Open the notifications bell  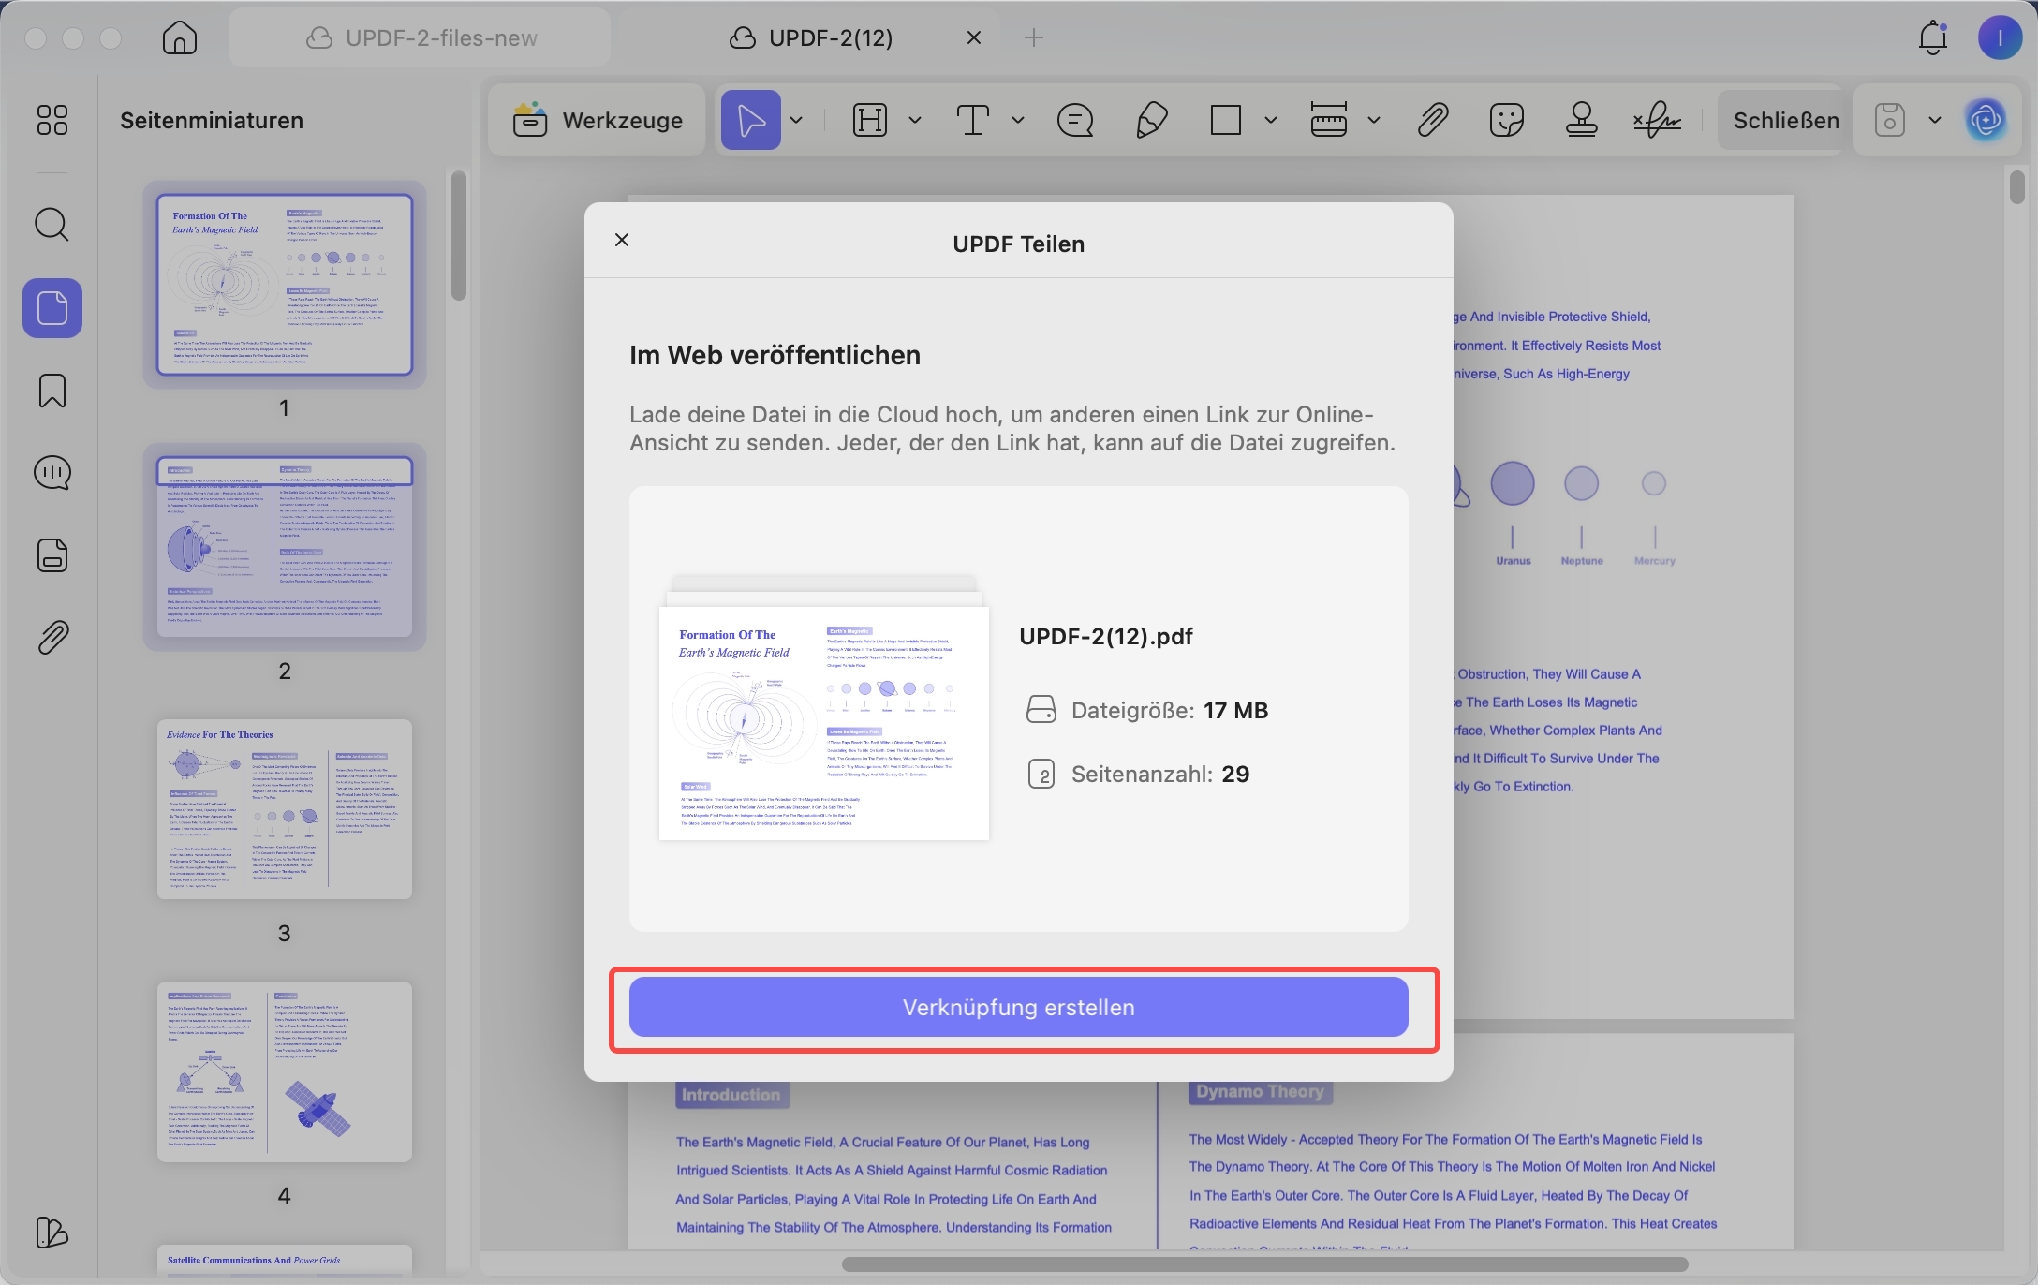click(x=1933, y=37)
